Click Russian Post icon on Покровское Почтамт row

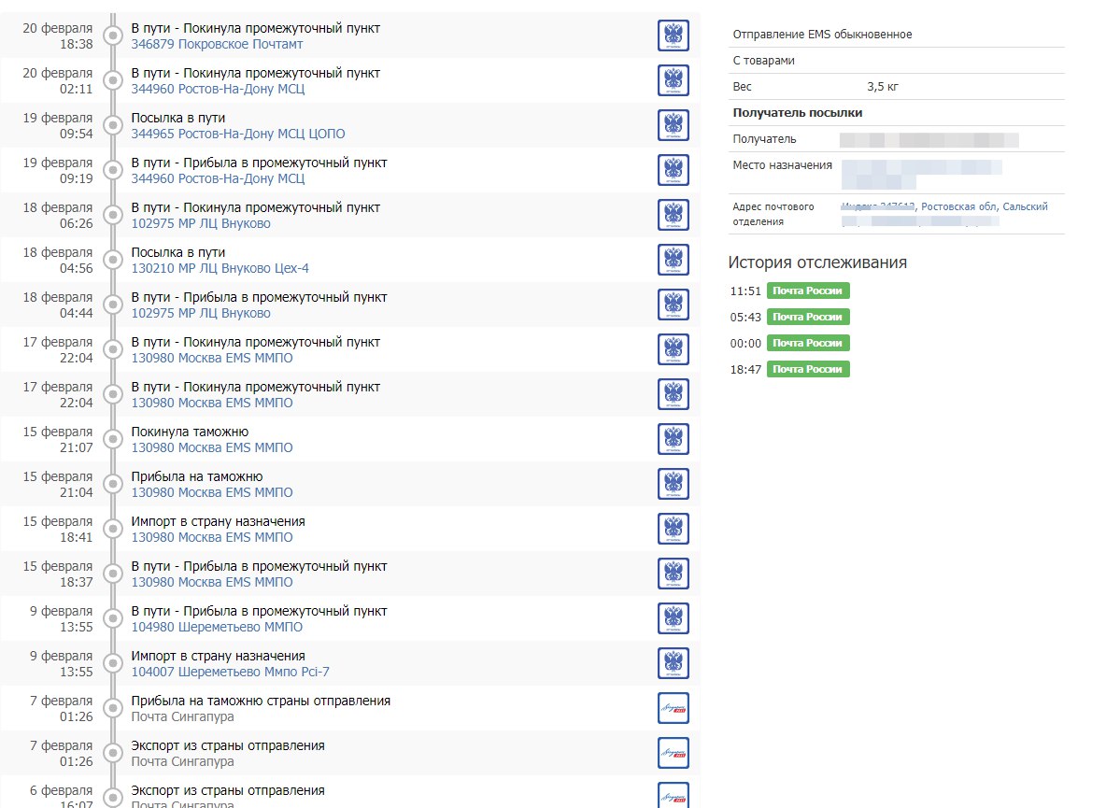[x=673, y=35]
